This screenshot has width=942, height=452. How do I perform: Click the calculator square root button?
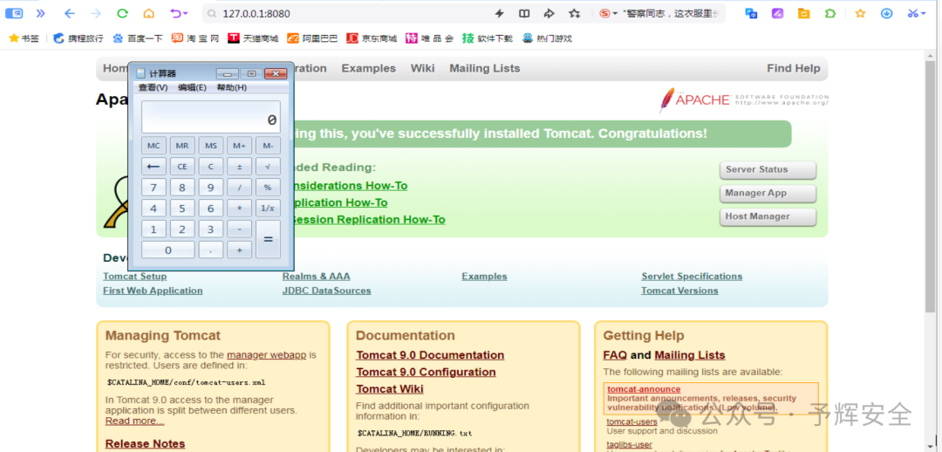268,167
